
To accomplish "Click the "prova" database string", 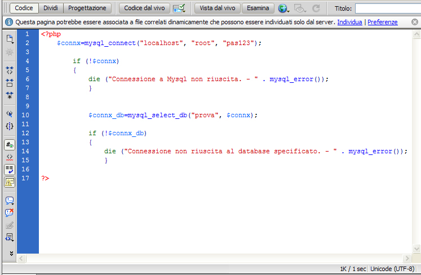I will [205, 115].
